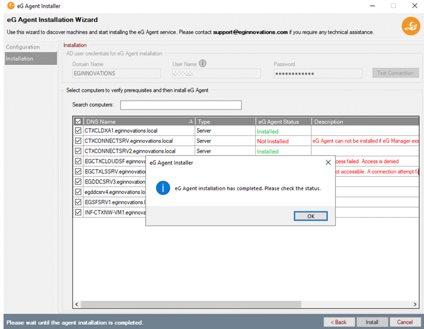
Task: Click OK in the completion dialog
Action: 311,216
